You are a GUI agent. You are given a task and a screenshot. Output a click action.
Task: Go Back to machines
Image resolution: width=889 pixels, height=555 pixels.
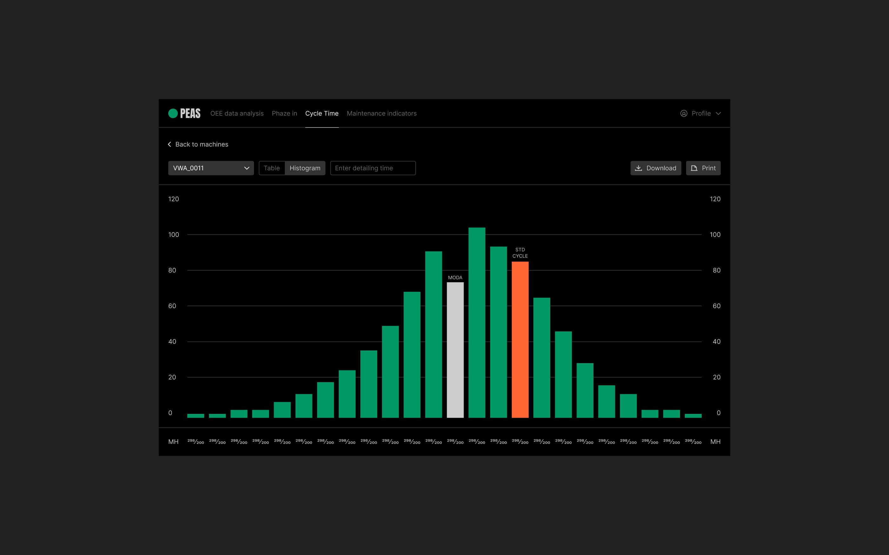coord(201,144)
